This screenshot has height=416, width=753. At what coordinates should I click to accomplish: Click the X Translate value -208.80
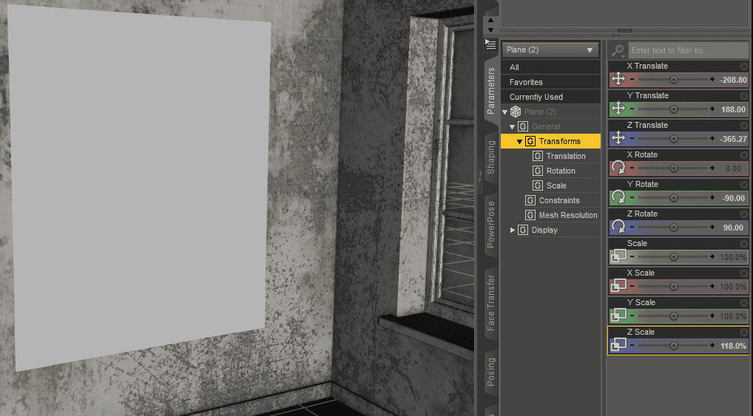tap(733, 80)
